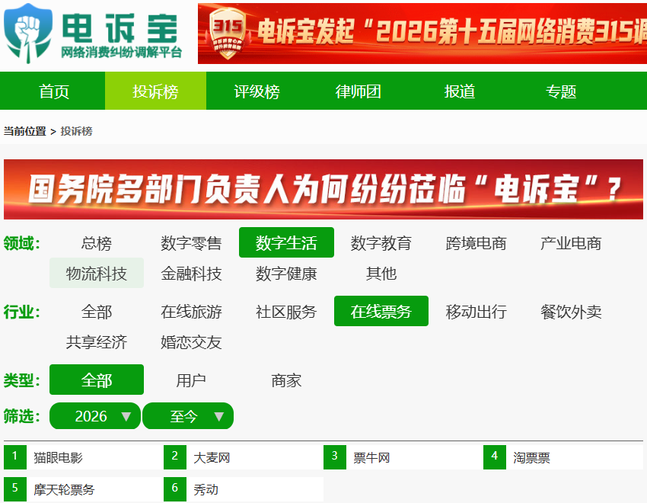Select the 婚恋交友 industry filter
This screenshot has width=647, height=503.
[x=192, y=341]
